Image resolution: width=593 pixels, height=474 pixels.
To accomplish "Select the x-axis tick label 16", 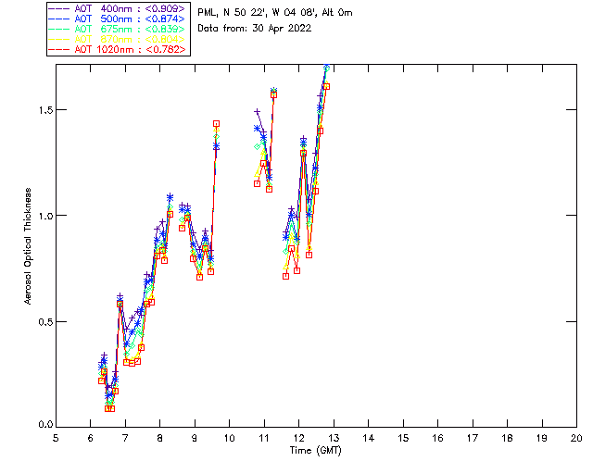I will tap(437, 439).
